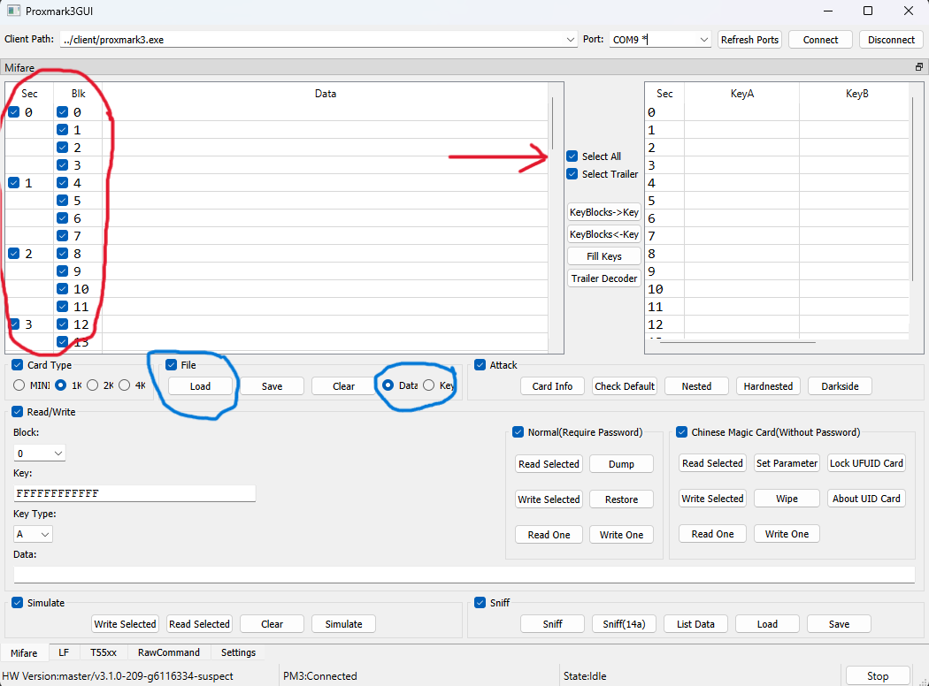Click the Dump button
This screenshot has height=686, width=929.
point(621,464)
